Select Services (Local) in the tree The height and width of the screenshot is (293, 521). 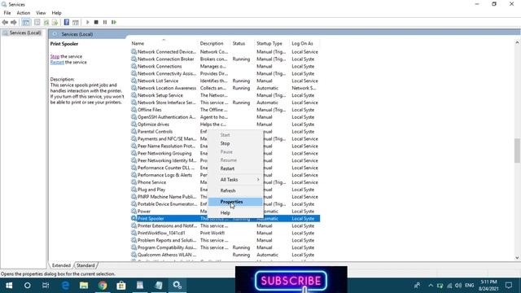tap(25, 33)
